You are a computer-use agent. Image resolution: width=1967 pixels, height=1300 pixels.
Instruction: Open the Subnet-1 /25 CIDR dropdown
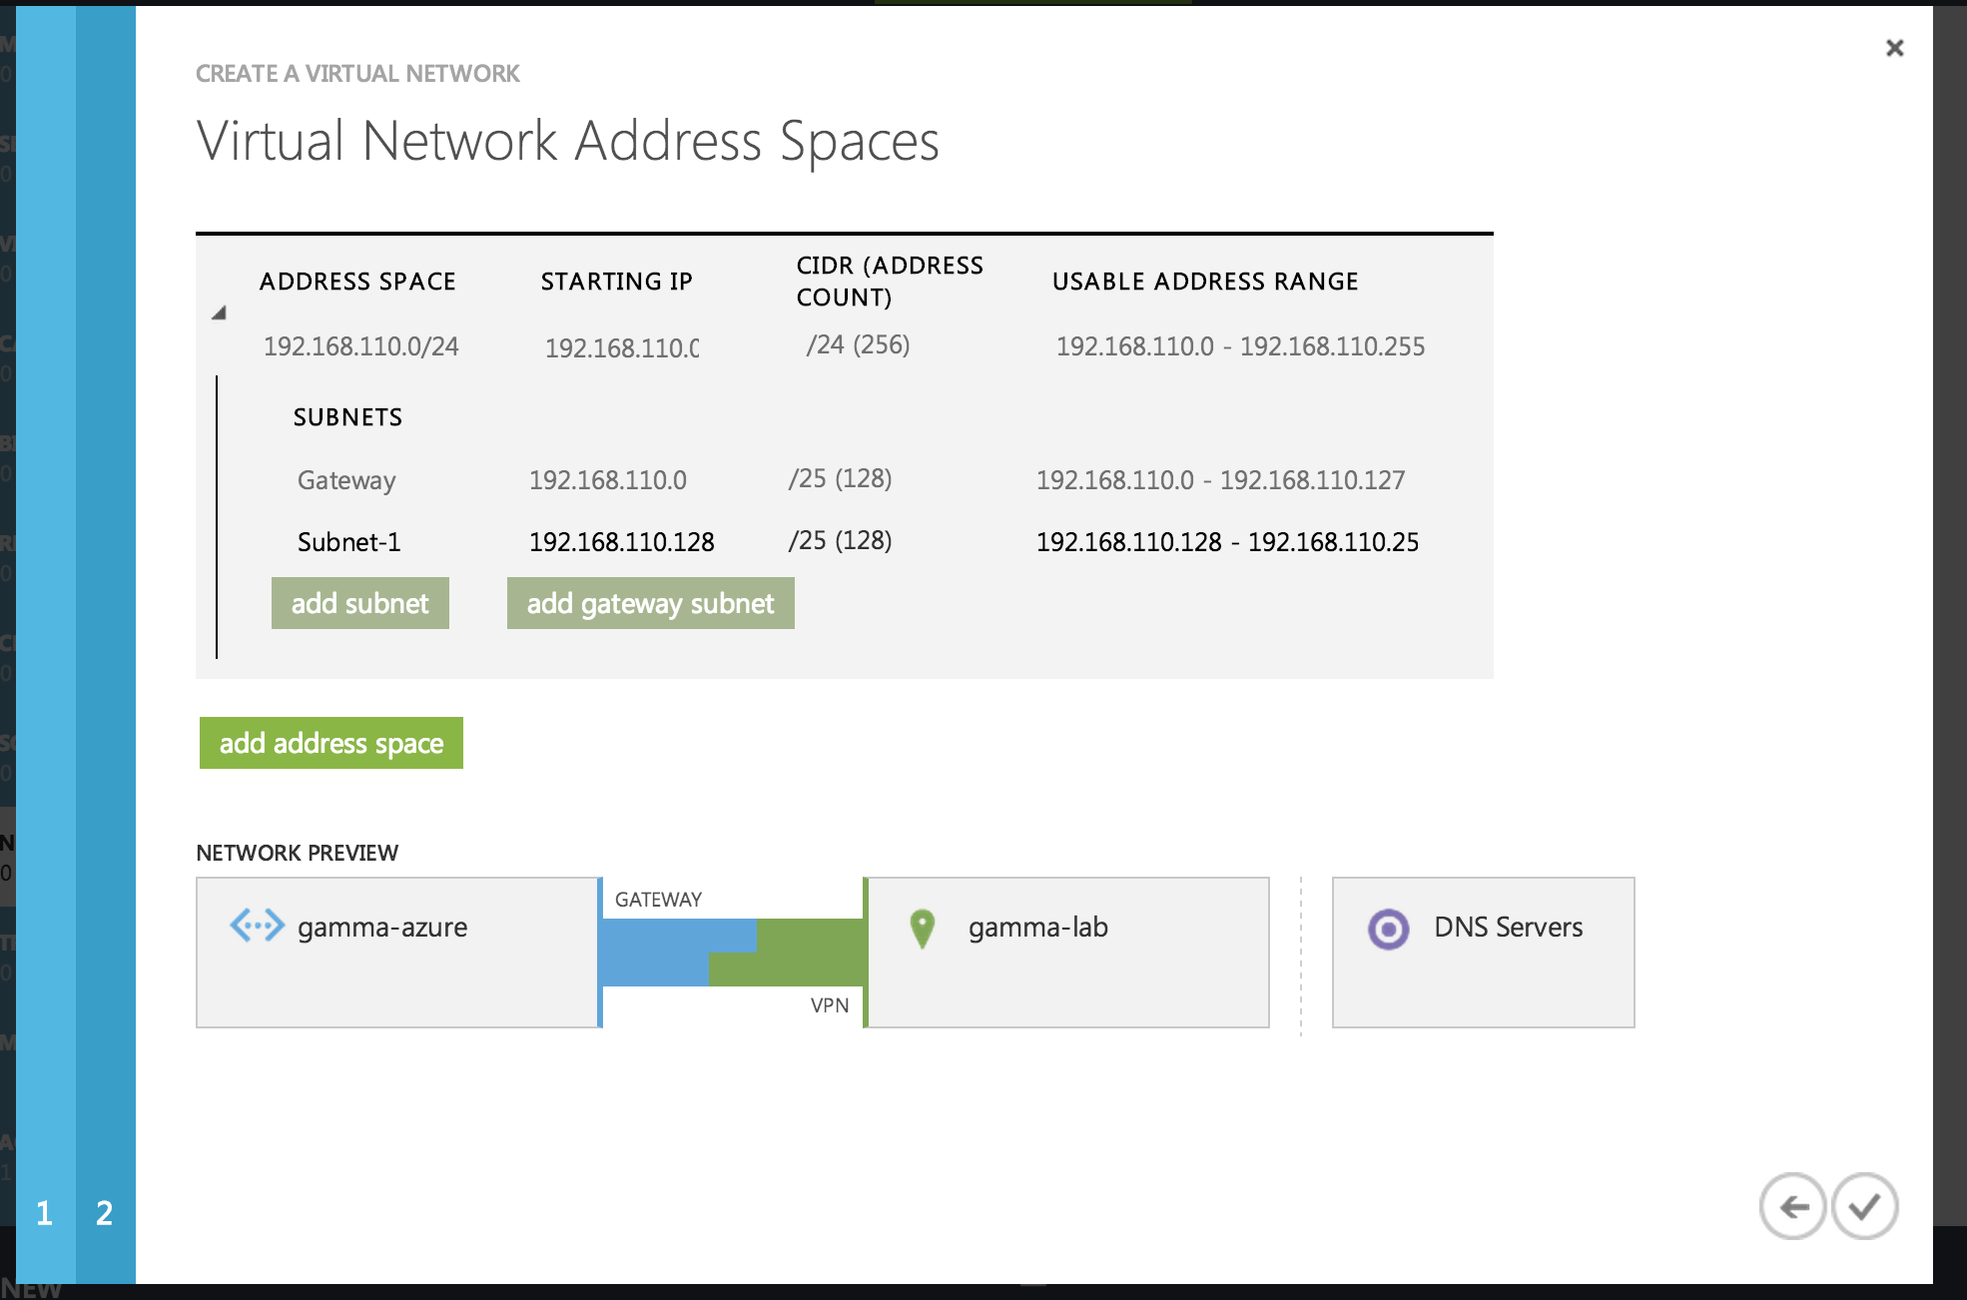click(x=840, y=541)
